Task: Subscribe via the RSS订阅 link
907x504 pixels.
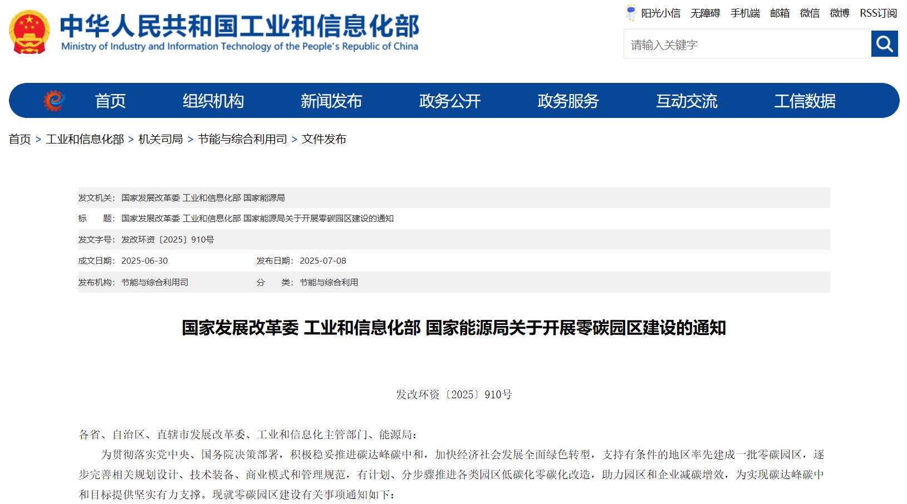Action: 878,13
